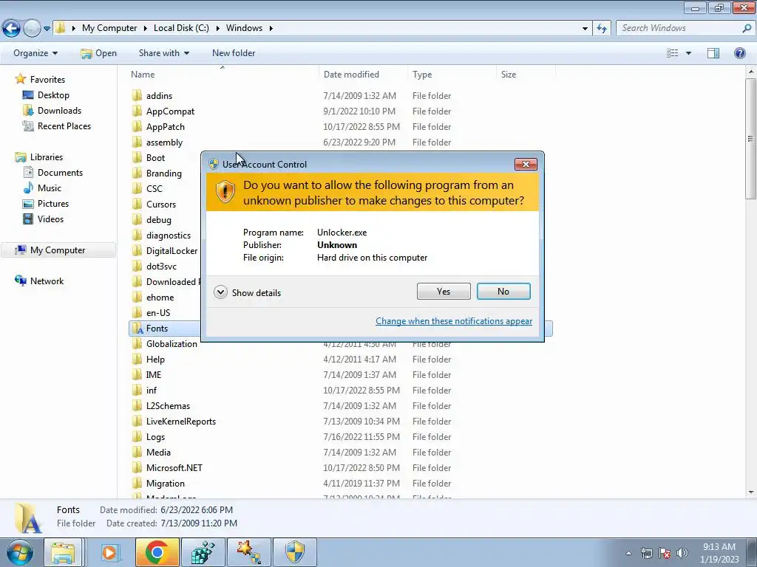Click the Back navigation arrow
This screenshot has height=567, width=757.
[11, 29]
